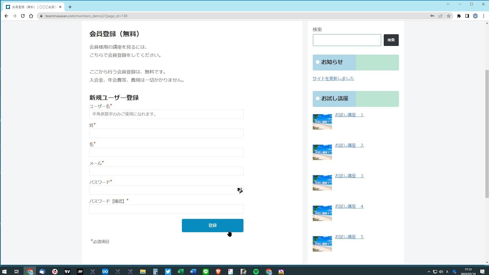Image resolution: width=489 pixels, height=275 pixels.
Task: Focus the パスワード【確認】 input field
Action: [x=166, y=209]
